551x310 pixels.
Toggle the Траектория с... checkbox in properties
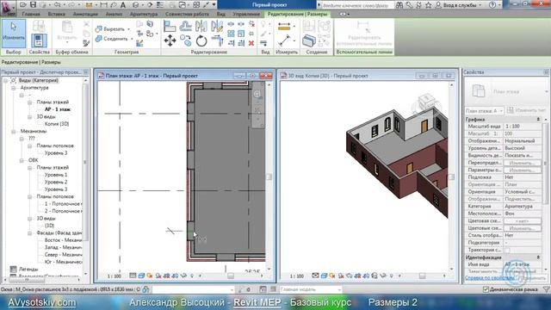tap(507, 251)
